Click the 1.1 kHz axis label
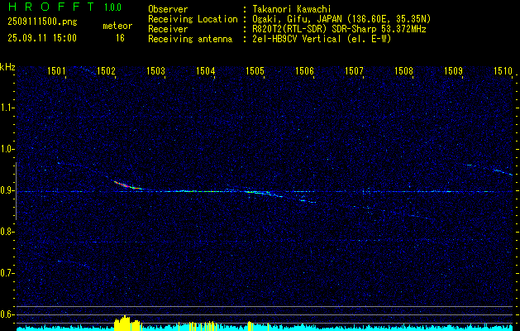520x331 pixels. tap(7, 108)
